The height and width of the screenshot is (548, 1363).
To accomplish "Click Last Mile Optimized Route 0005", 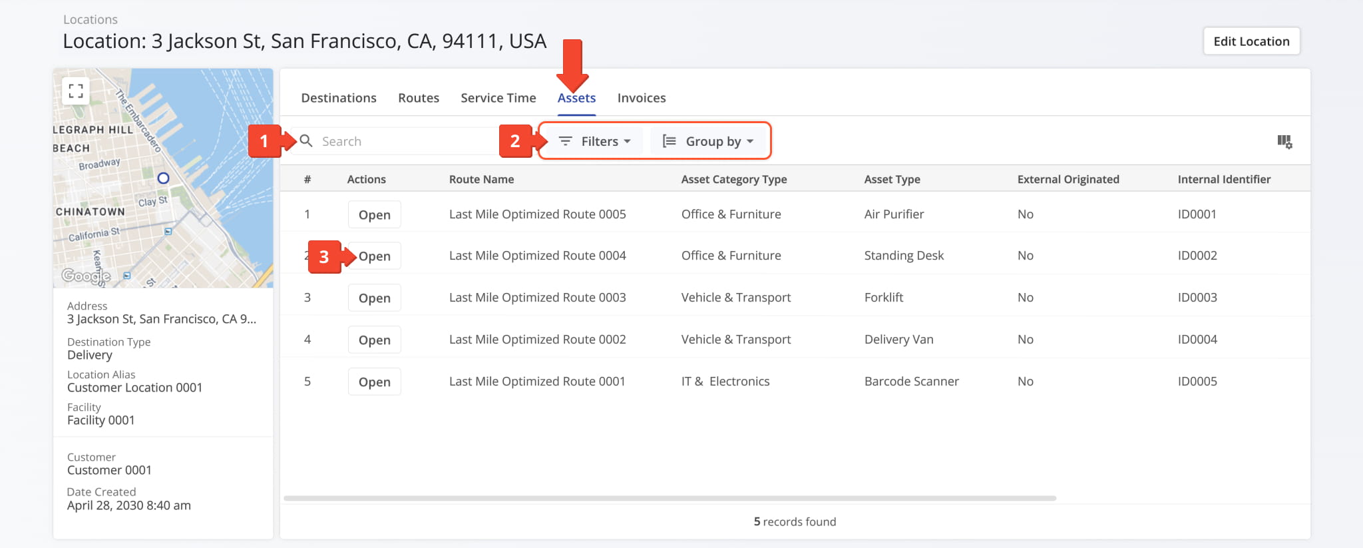I will pos(538,214).
